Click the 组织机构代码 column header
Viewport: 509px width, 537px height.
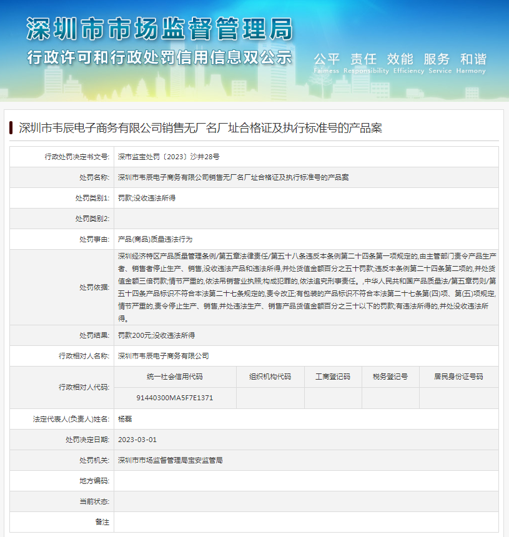click(270, 377)
